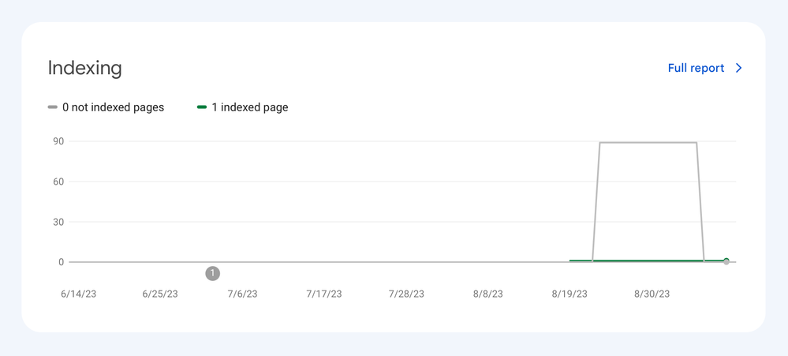The width and height of the screenshot is (788, 356).
Task: Click the 8/30/23 date axis label
Action: (652, 294)
